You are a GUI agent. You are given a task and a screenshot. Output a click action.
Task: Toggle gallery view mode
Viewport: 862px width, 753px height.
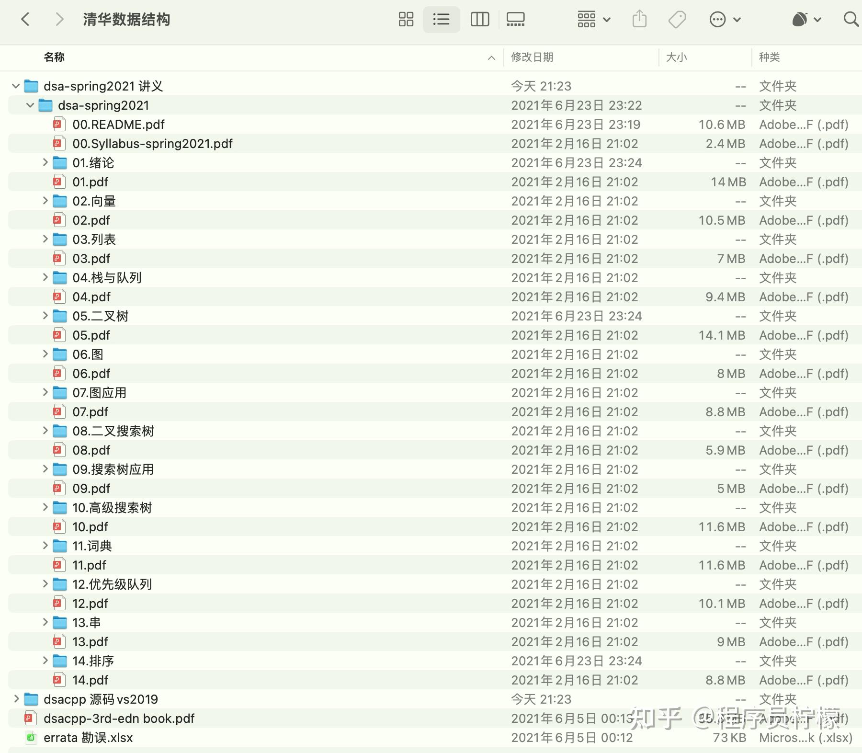coord(516,19)
